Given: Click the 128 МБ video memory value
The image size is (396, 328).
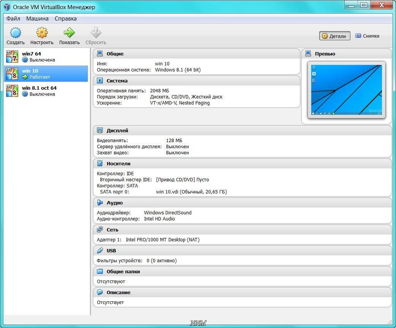Looking at the screenshot, I should tap(174, 140).
